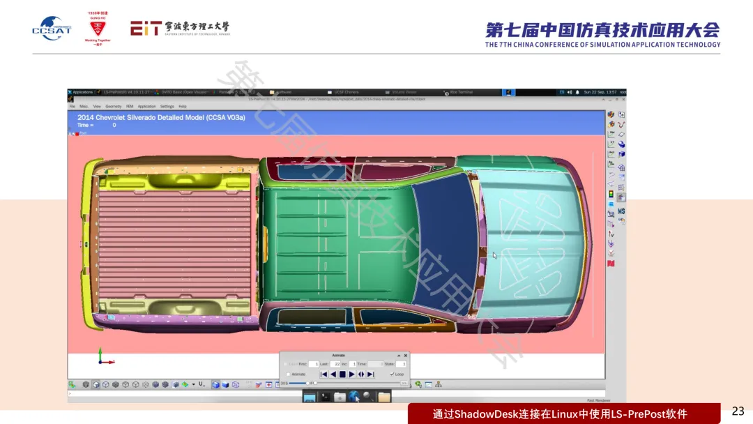Switch to the Xfce Terminal taskbar window

[x=459, y=92]
